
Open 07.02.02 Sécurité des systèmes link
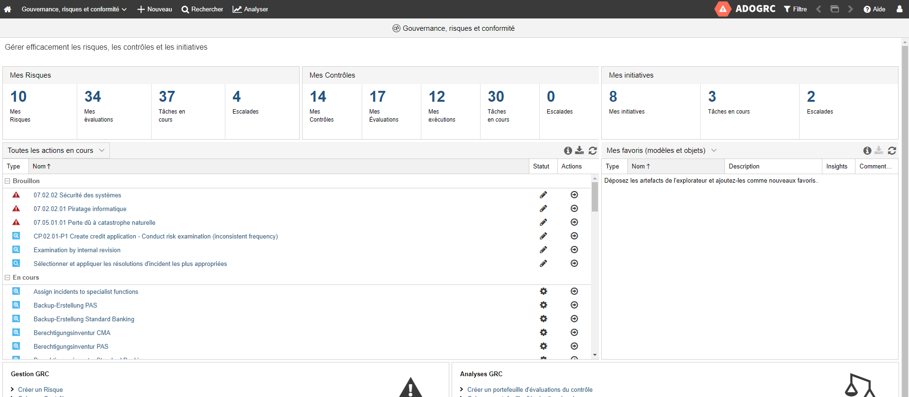(77, 195)
